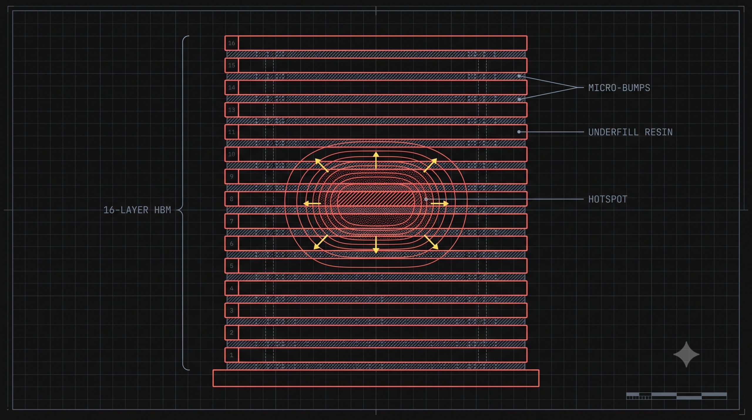Select layer number 1 label
Viewport: 752px width, 420px height.
coord(231,355)
